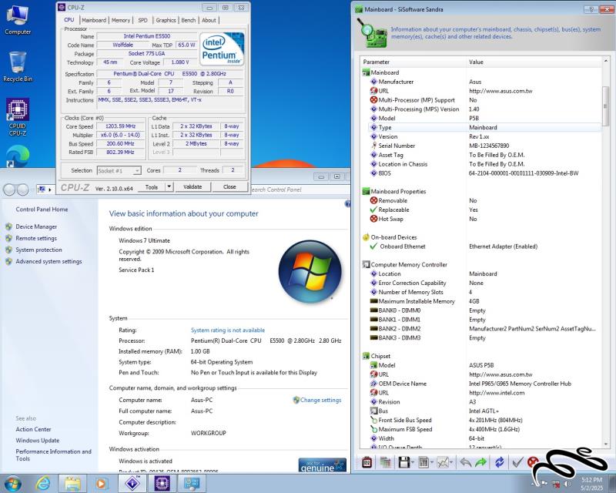
Task: Open the Device Manager link
Action: [x=36, y=226]
